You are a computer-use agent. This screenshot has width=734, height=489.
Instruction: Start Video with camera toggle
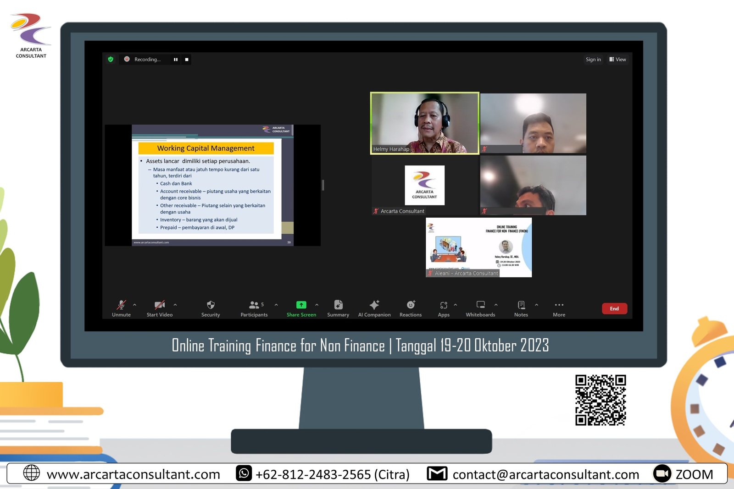159,306
